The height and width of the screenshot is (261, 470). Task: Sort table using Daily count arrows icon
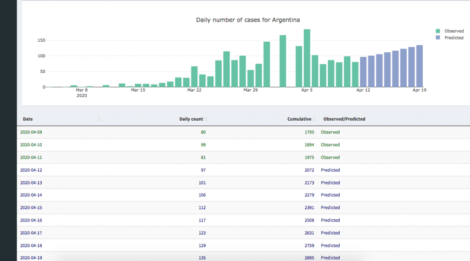click(206, 119)
